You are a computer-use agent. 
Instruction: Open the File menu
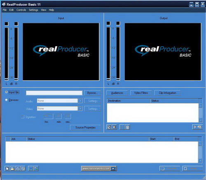tap(5, 10)
